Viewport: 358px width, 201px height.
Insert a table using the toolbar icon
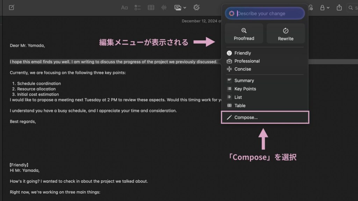pyautogui.click(x=151, y=7)
